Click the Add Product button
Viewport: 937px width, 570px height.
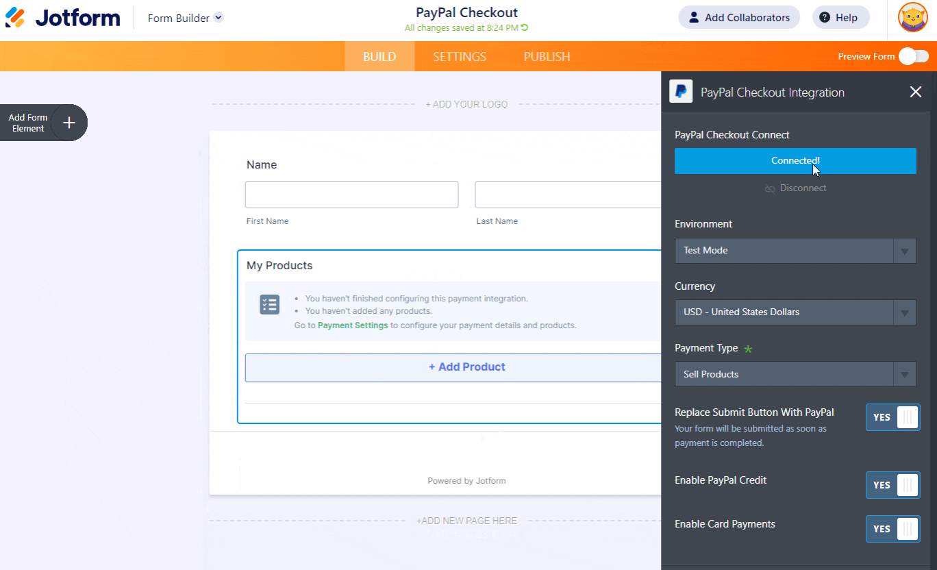453,367
